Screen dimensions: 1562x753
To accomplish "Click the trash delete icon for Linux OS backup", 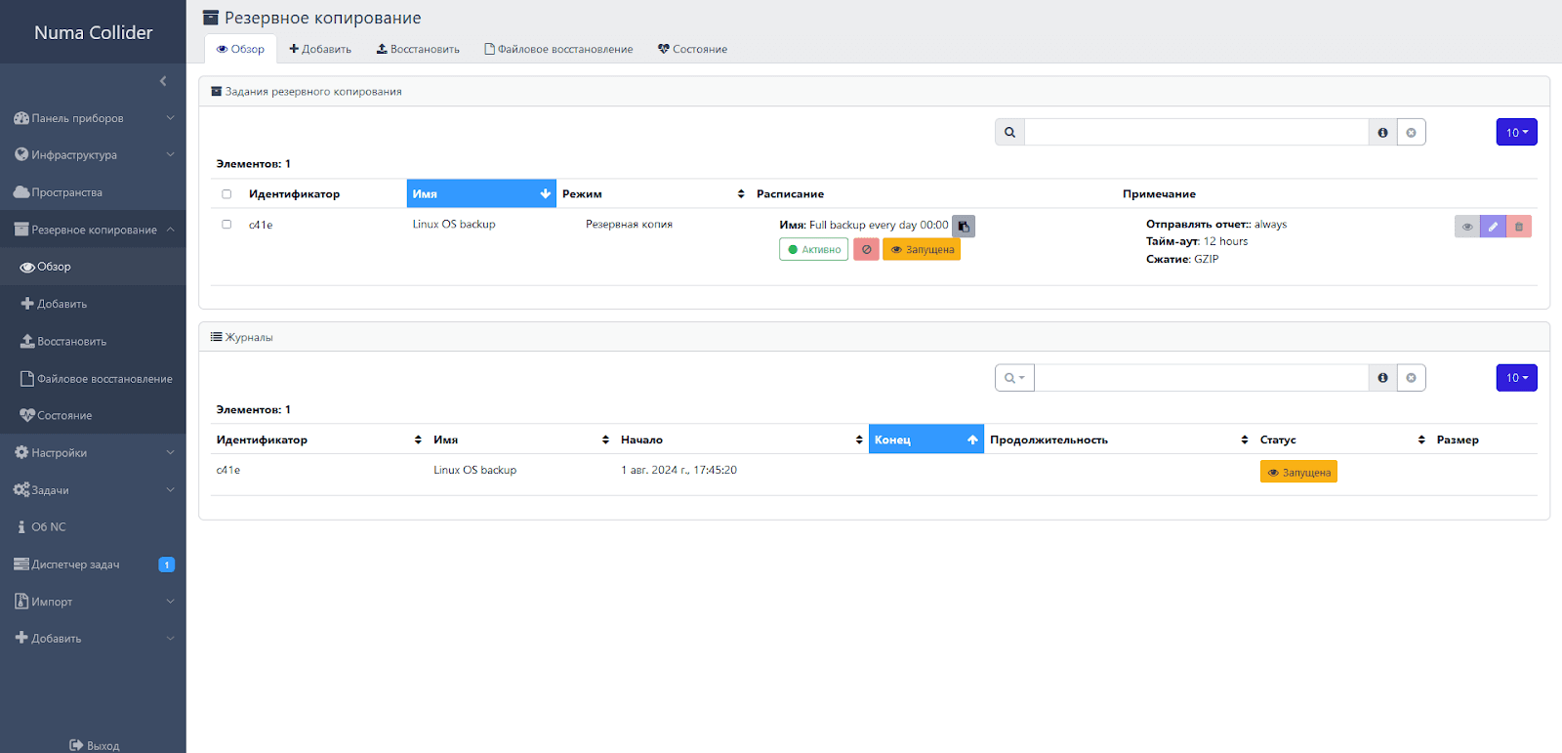I will 1519,227.
